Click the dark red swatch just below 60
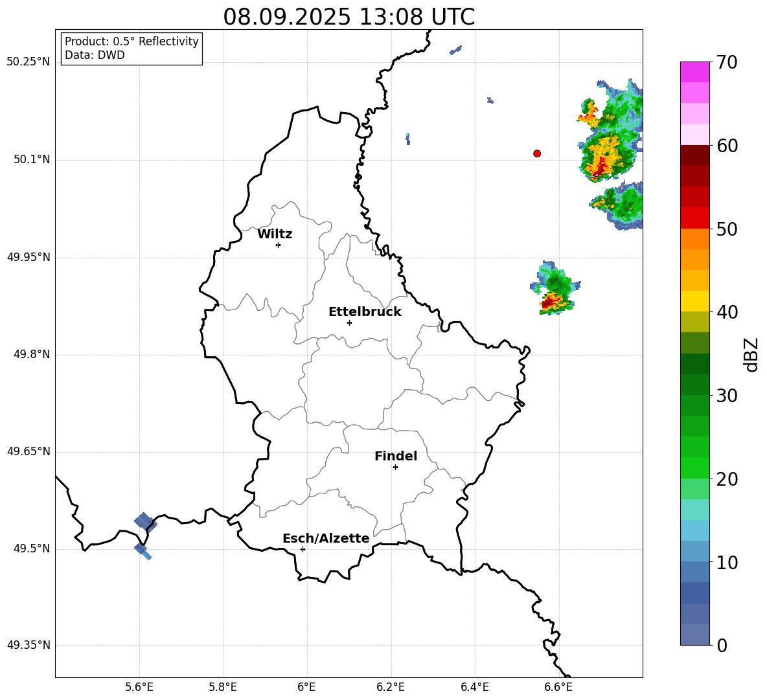Screen dimensions: 767x700 tap(694, 155)
